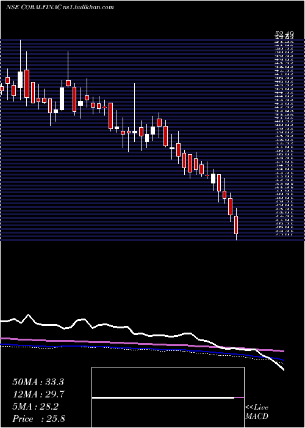The width and height of the screenshot is (305, 428).
Task: Click the 12MA : 29.7 value
Action: (38, 394)
